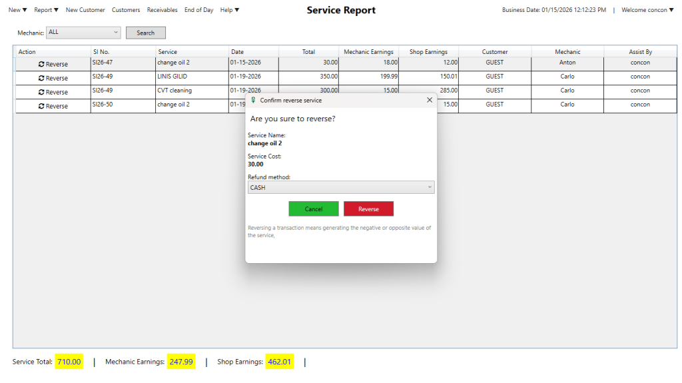Click the Mechanic Earnings column header
The image size is (682, 383).
click(368, 52)
